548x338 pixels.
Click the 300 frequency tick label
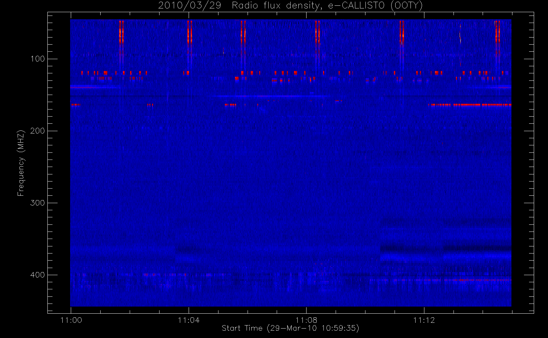(38, 203)
